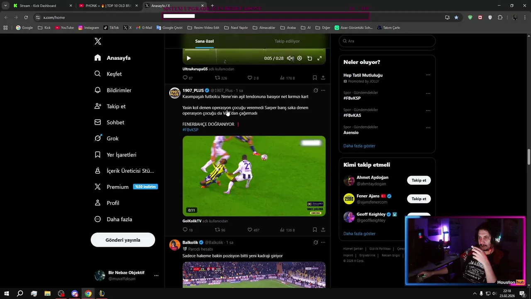Open Profil page
531x299 pixels.
107,203
